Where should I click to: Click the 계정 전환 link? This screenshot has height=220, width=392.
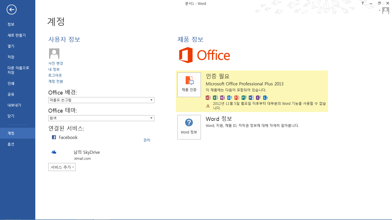pyautogui.click(x=56, y=81)
